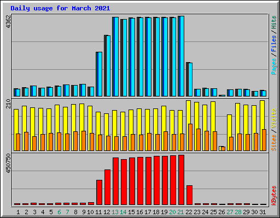This screenshot has height=218, width=280.
Task: Select the red KBytes bar for day 16
Action: 140,181
